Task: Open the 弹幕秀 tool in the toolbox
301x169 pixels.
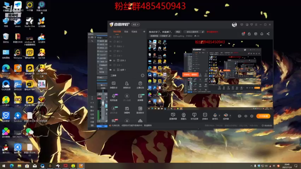Action: click(x=127, y=110)
